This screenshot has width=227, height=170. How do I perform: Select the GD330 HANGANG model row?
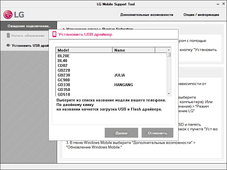64,85
